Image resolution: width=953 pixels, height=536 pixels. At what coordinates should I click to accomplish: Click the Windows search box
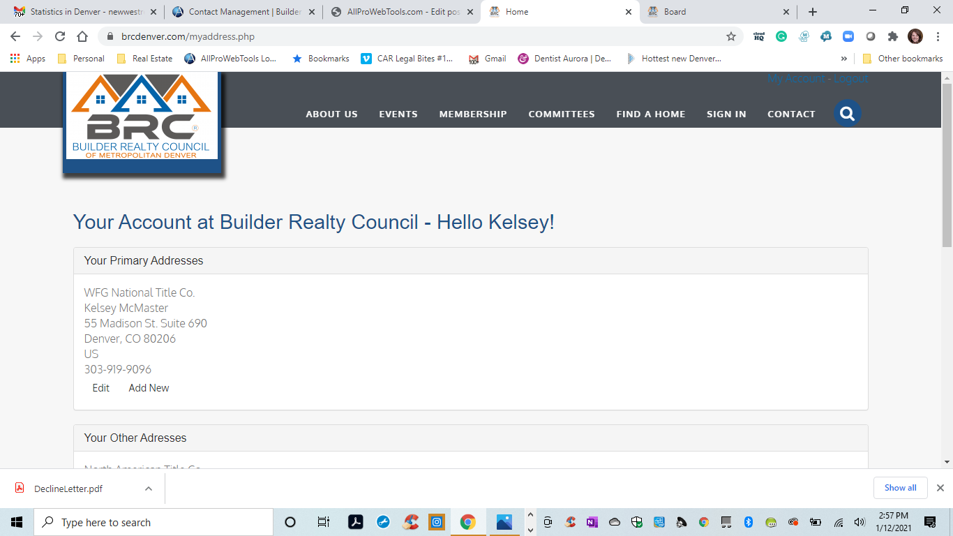153,522
